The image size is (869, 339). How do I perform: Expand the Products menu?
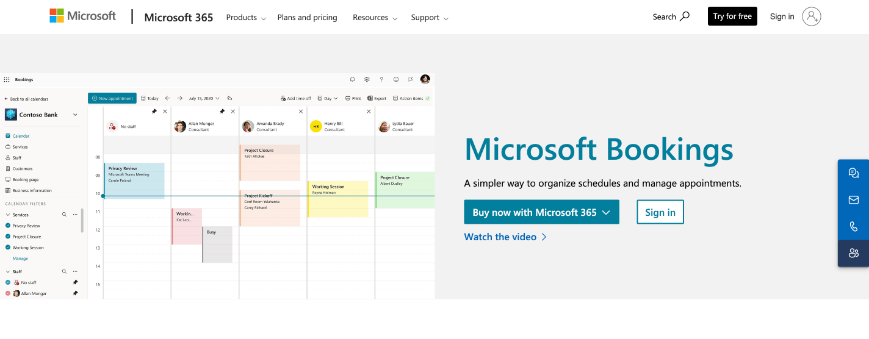click(x=246, y=18)
